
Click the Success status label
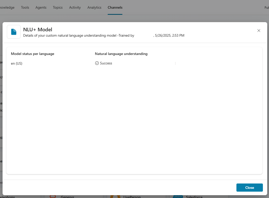[x=106, y=63]
